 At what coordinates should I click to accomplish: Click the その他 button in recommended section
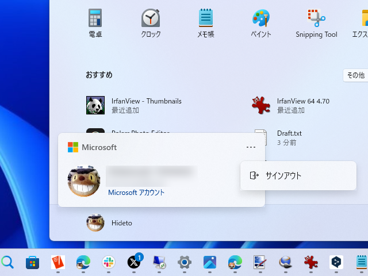355,75
